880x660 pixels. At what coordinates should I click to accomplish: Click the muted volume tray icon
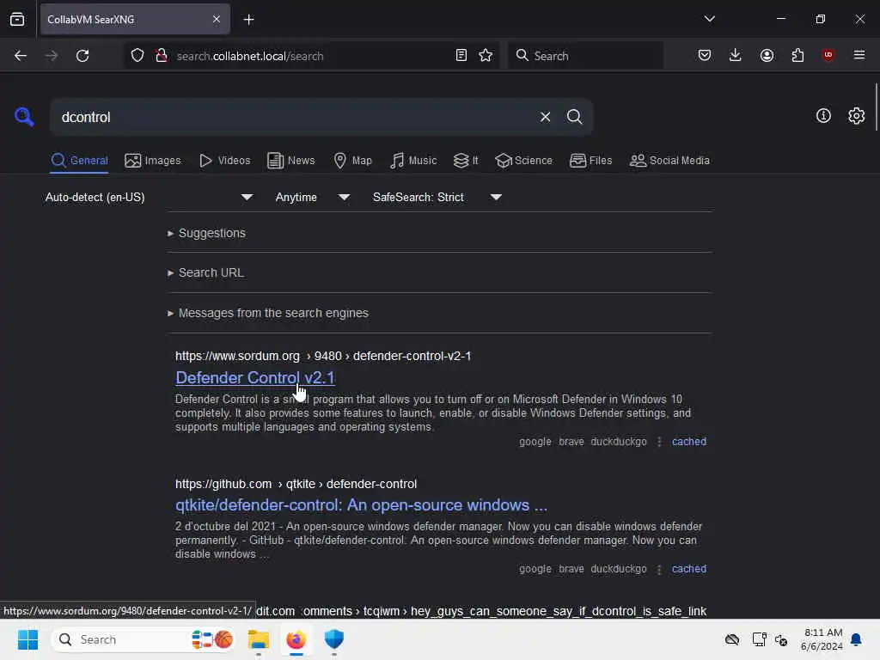780,639
